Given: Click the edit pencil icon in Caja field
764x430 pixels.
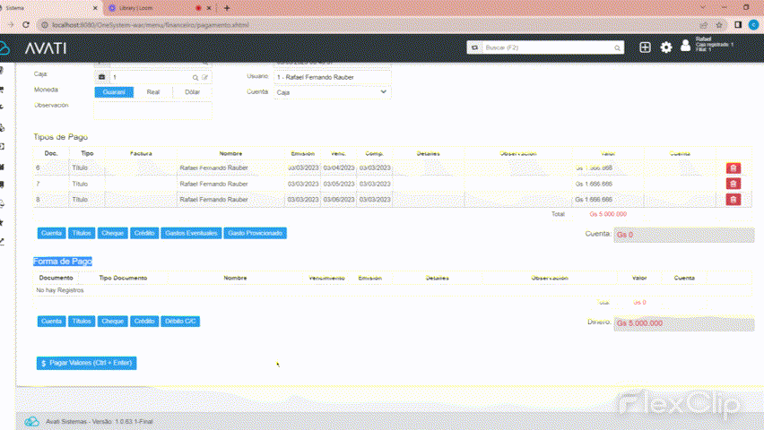Looking at the screenshot, I should (x=204, y=78).
